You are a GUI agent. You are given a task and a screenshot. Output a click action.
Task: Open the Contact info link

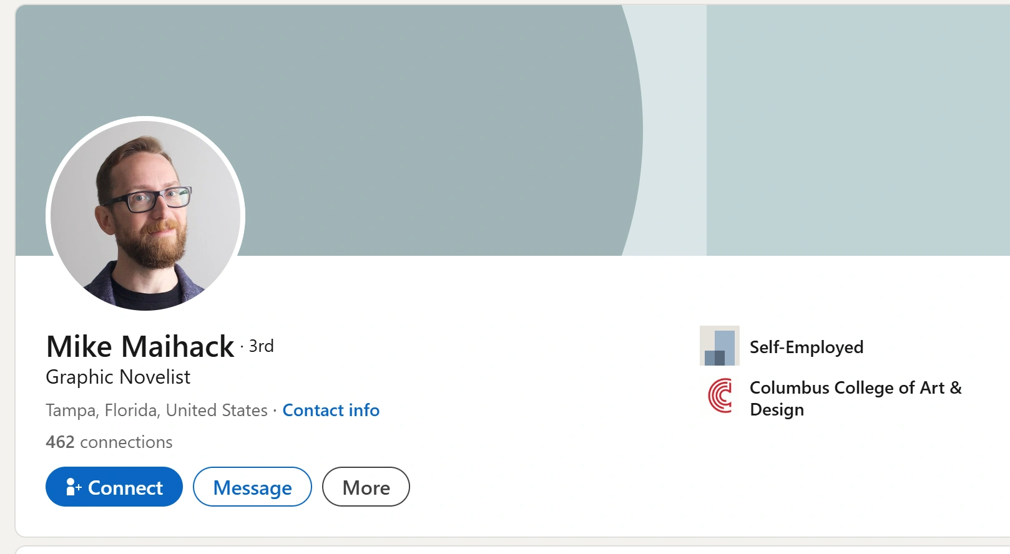point(331,410)
